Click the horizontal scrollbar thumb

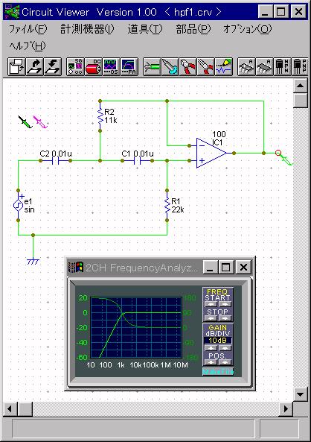(x=25, y=408)
